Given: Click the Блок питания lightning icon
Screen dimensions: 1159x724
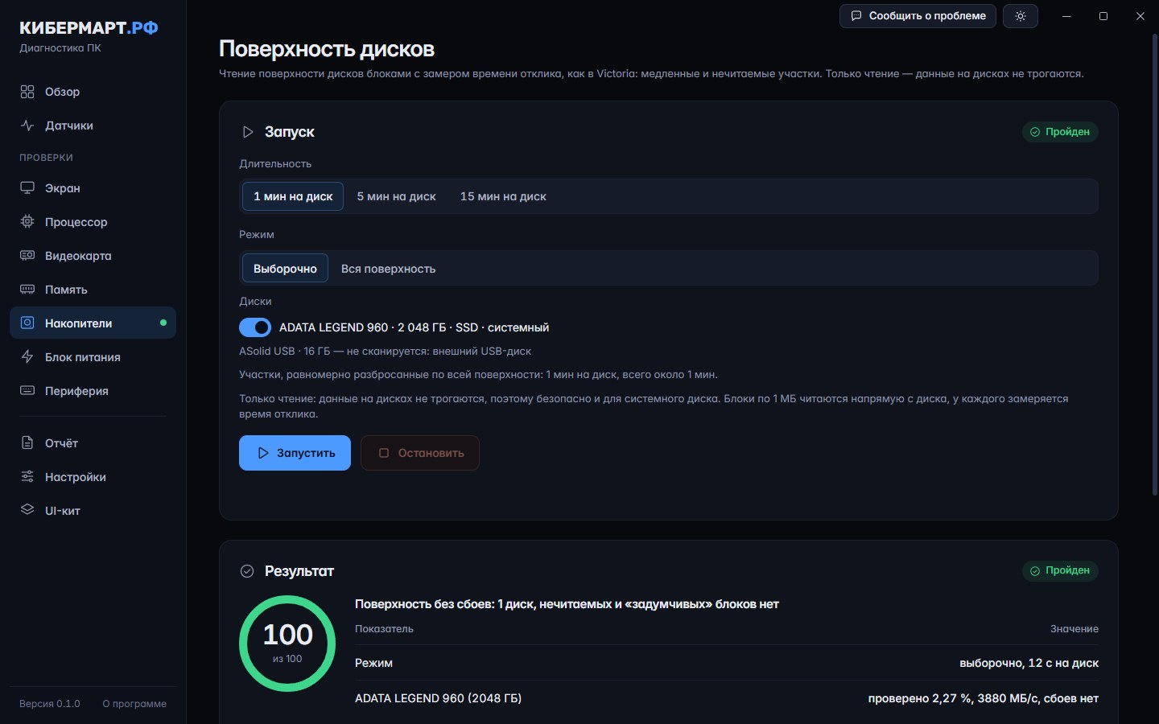Looking at the screenshot, I should click(x=27, y=357).
